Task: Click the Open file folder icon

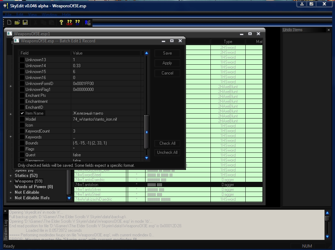Action: [x=17, y=22]
